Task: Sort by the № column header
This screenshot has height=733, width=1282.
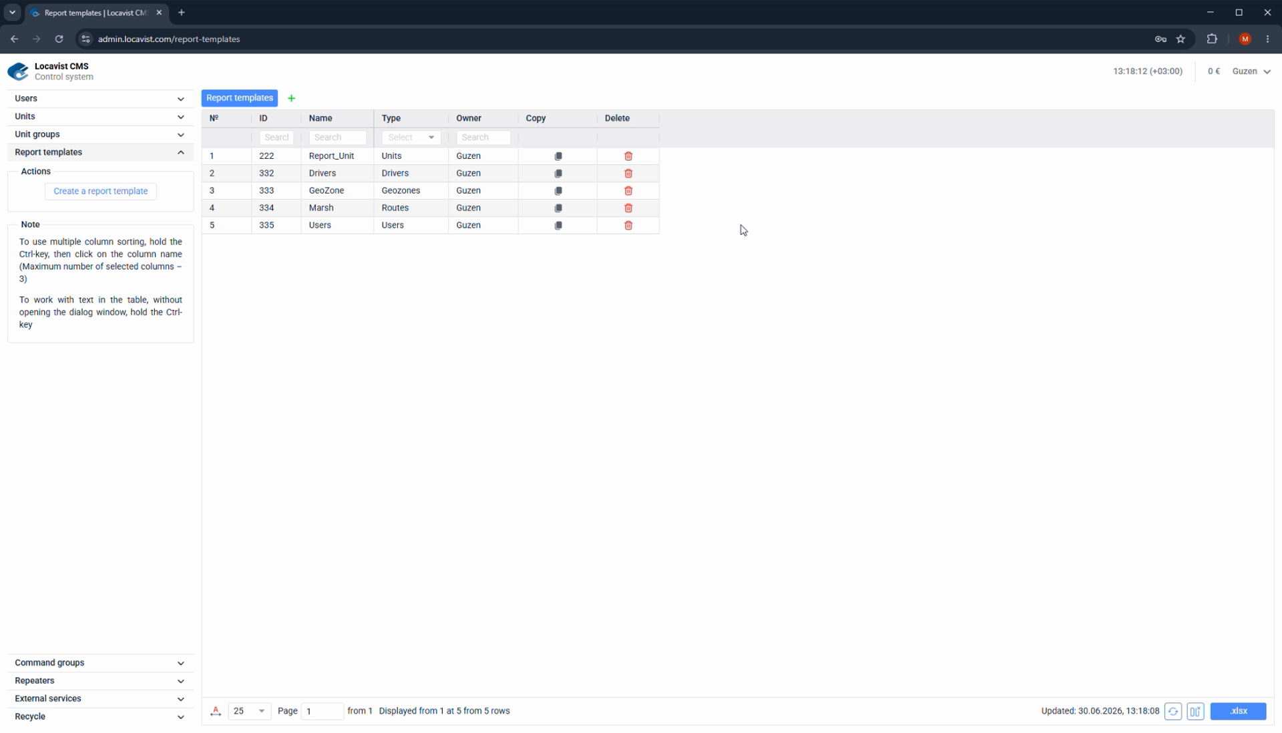Action: coord(214,118)
